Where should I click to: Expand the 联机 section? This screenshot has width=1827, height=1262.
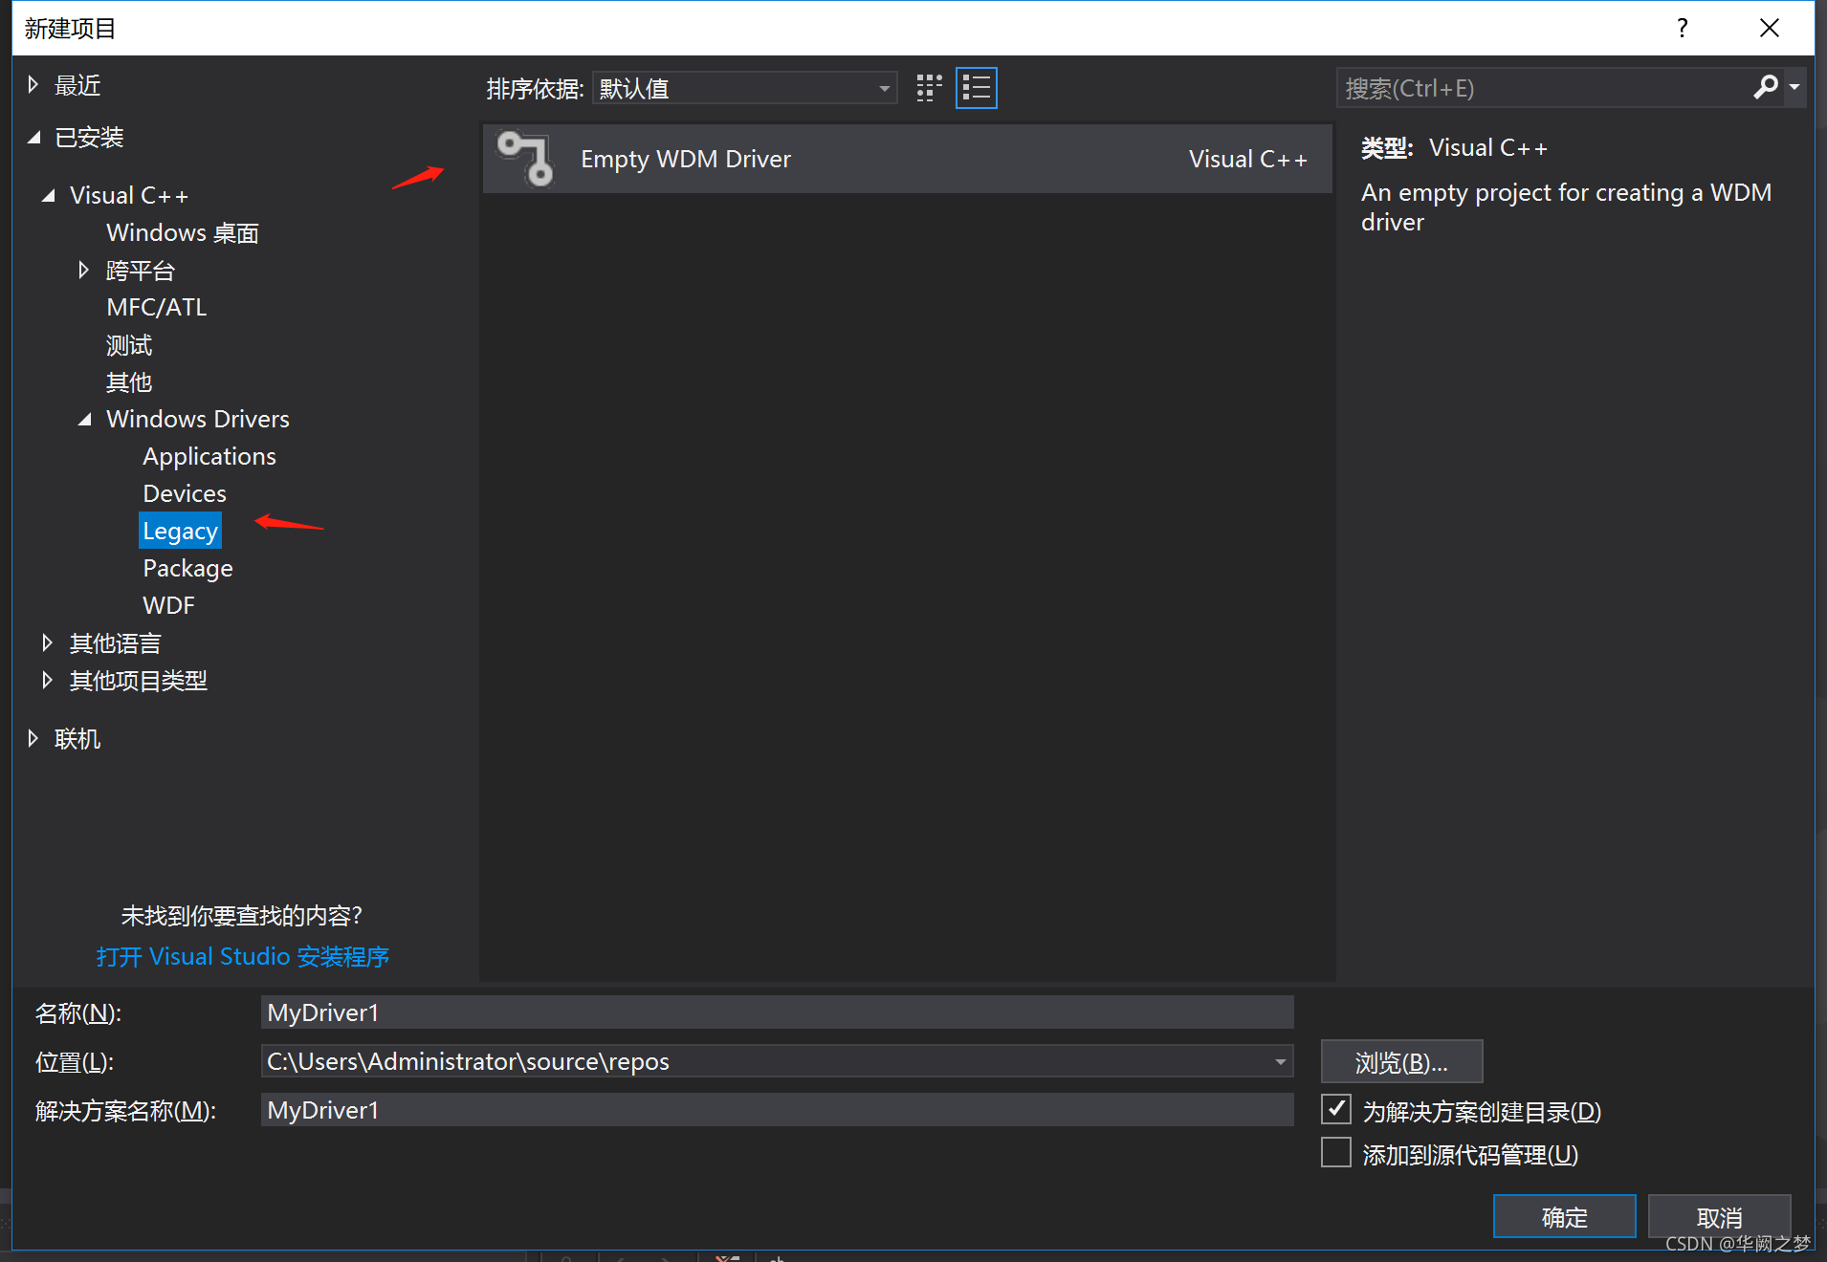33,738
